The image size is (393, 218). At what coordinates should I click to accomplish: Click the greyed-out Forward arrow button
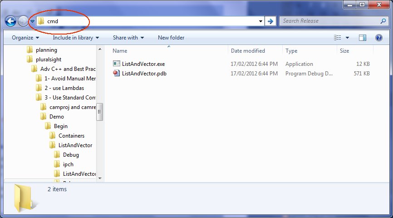tap(23, 21)
